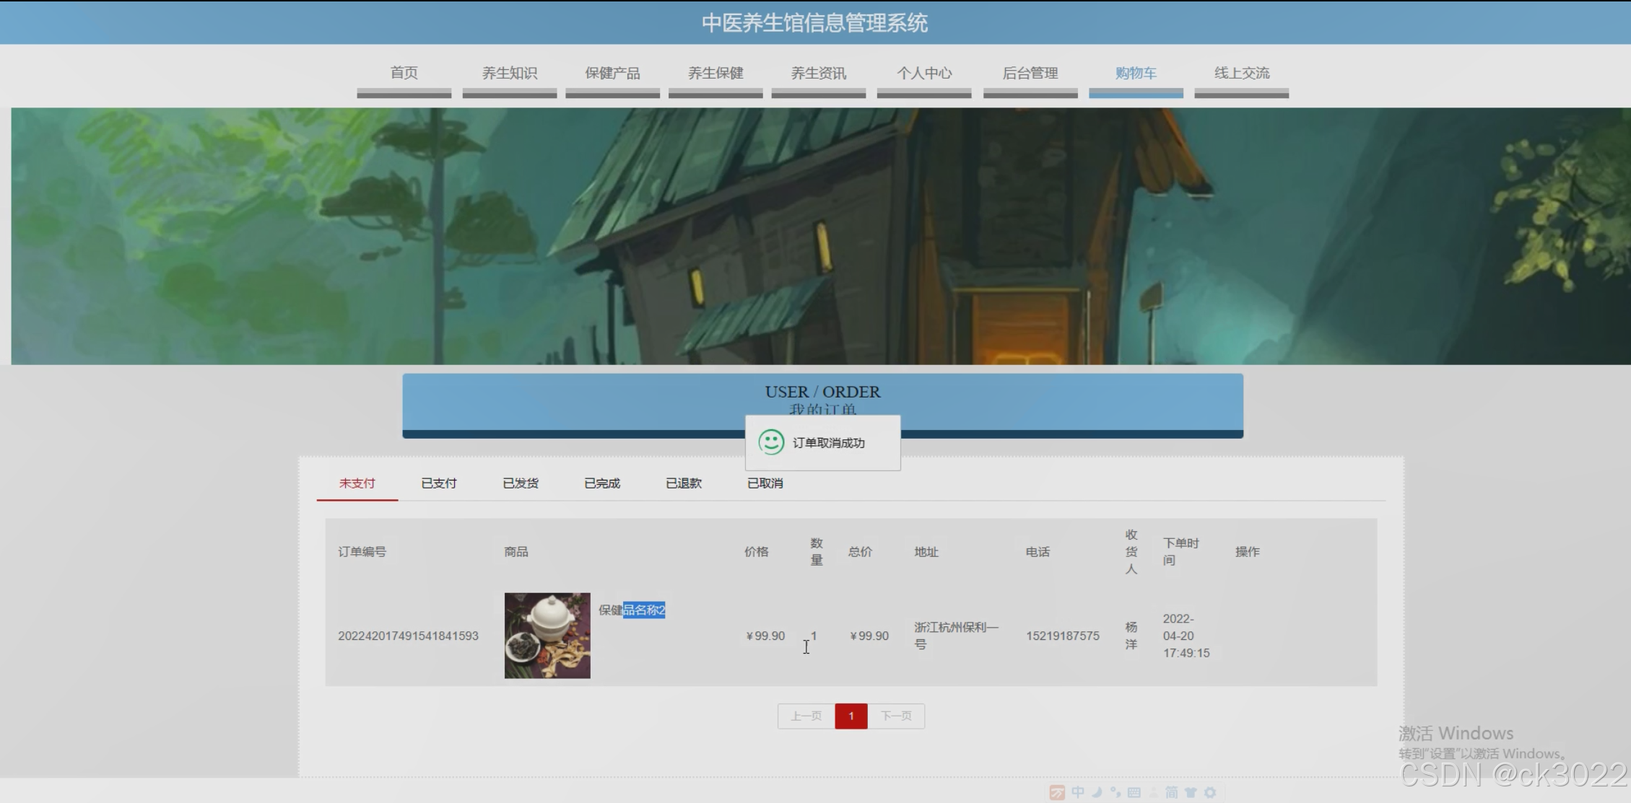The image size is (1631, 803).
Task: Switch to the 已支付 tab
Action: [439, 483]
